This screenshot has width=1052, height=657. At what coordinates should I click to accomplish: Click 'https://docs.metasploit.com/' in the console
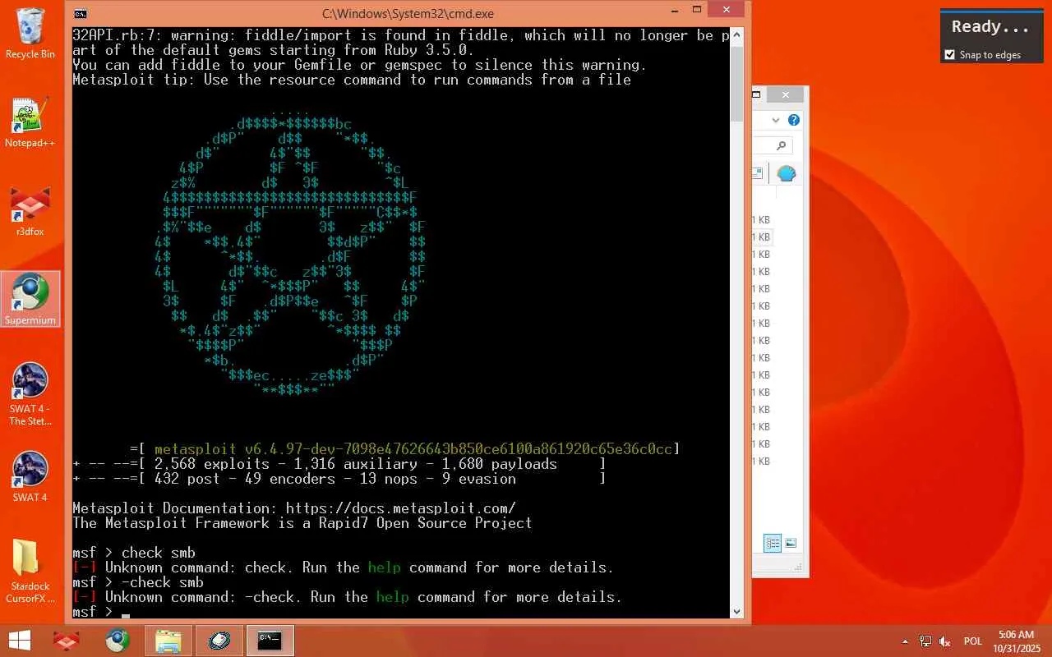click(401, 508)
